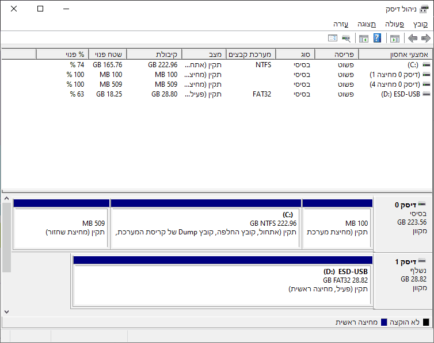Click the מחיצה ראשית legend label

(356, 322)
